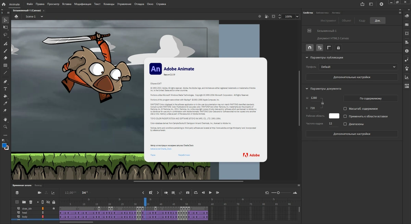Click the По содержимому button
The height and width of the screenshot is (224, 411).
pyautogui.click(x=371, y=98)
